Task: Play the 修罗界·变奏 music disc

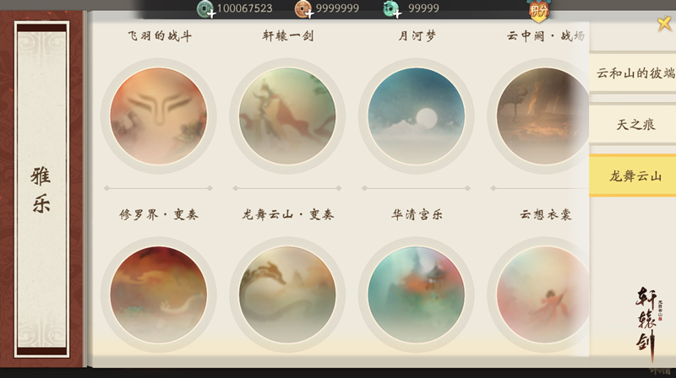Action: click(158, 294)
